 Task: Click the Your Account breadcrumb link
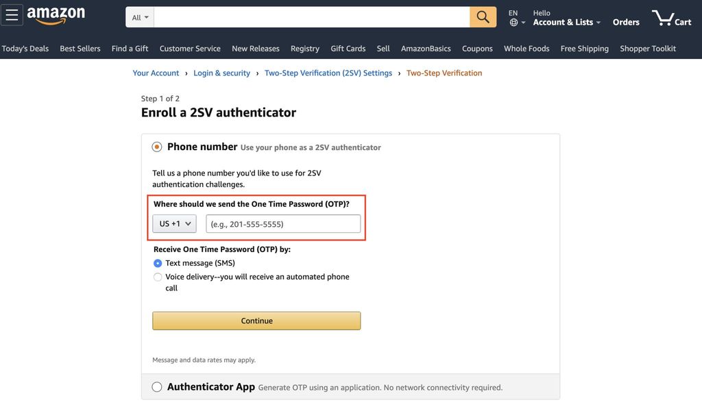click(x=156, y=73)
